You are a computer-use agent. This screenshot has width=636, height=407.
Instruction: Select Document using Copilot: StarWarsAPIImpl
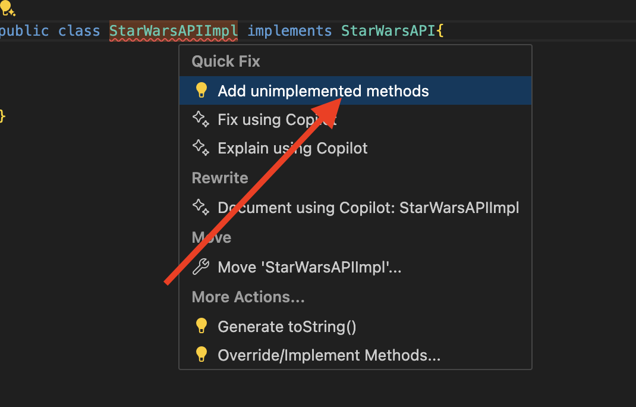[x=355, y=208]
